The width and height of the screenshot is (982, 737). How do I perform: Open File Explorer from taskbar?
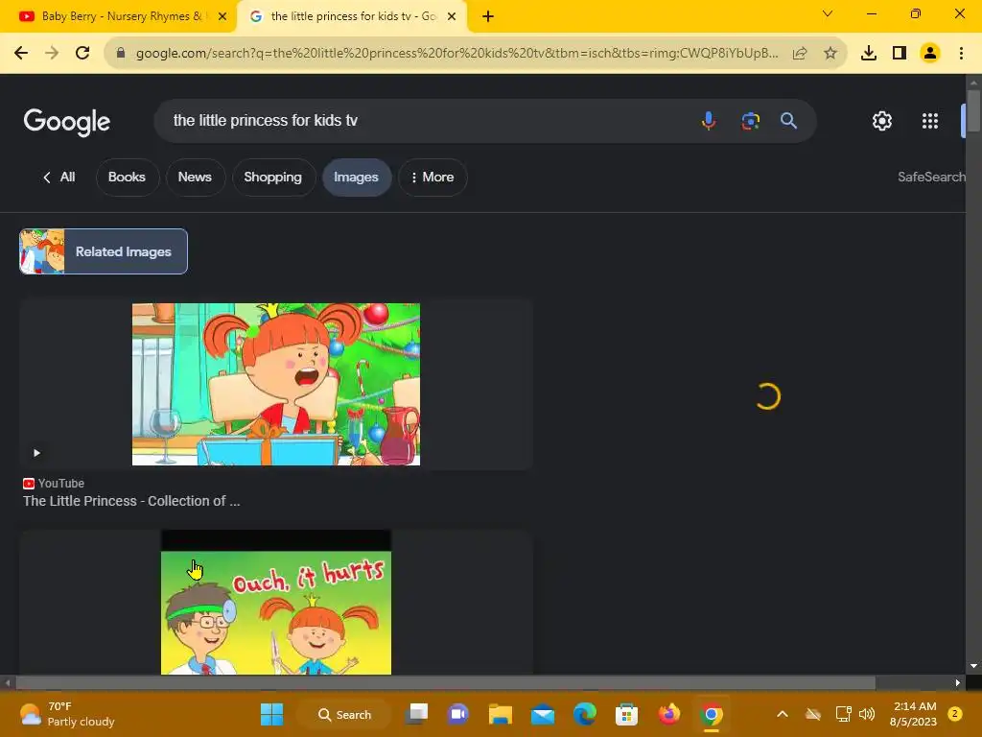[x=501, y=714]
